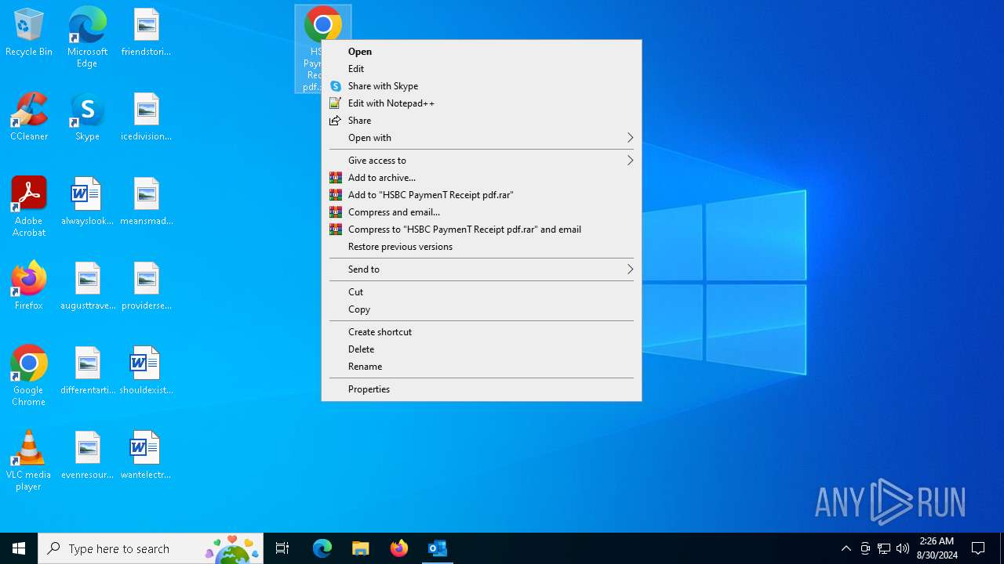Select Create shortcut menu entry
This screenshot has width=1004, height=564.
point(482,332)
